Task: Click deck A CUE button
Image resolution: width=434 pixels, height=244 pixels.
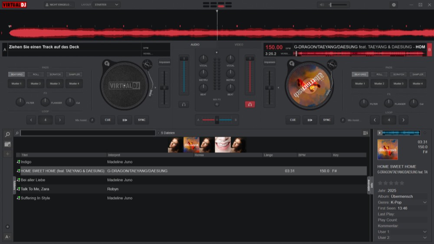Action: click(x=108, y=120)
